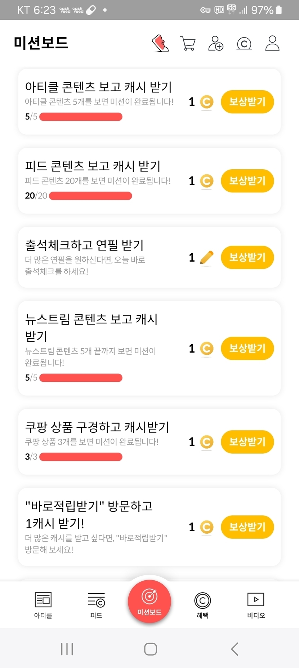Tap the pencil reward icon
The height and width of the screenshot is (668, 299).
(206, 258)
